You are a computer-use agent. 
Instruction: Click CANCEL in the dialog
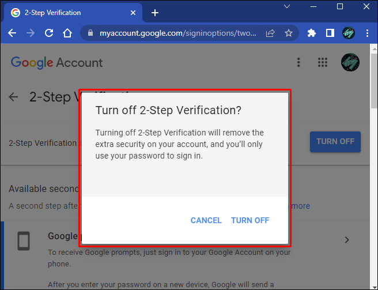(x=206, y=220)
